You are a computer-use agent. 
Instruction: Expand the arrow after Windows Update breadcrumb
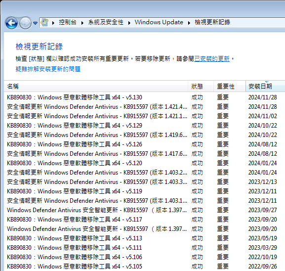189,23
